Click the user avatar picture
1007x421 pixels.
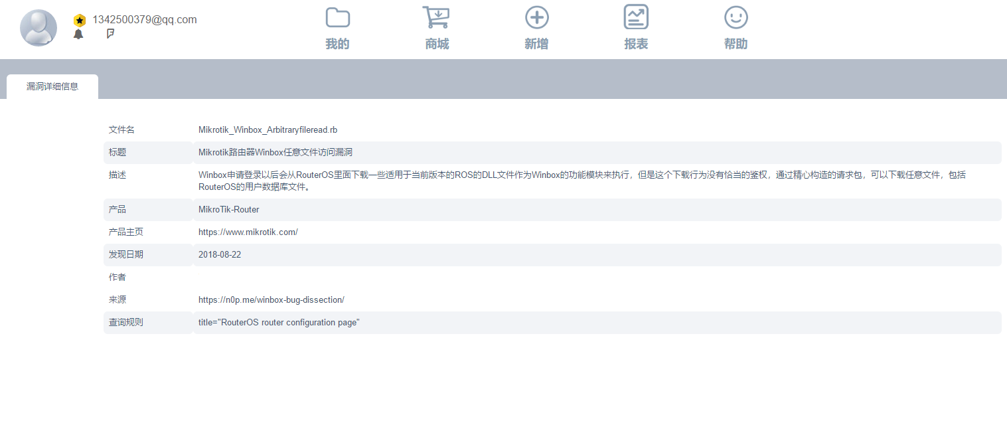[x=39, y=28]
